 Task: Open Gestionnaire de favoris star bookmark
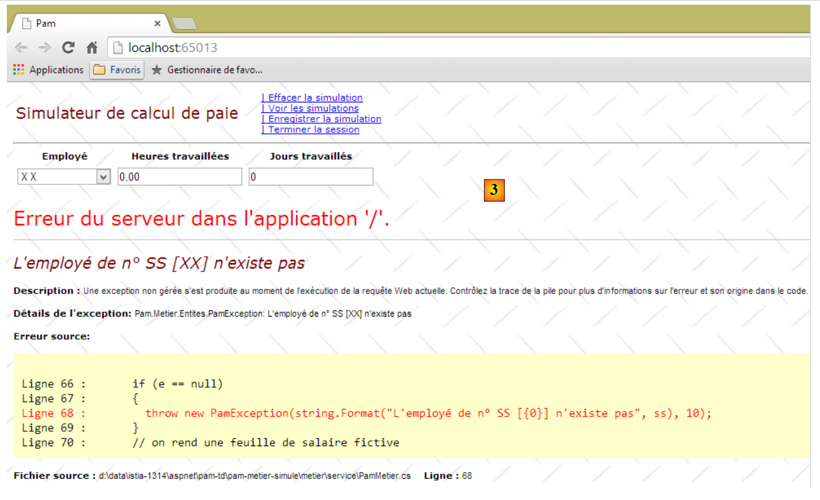(207, 69)
